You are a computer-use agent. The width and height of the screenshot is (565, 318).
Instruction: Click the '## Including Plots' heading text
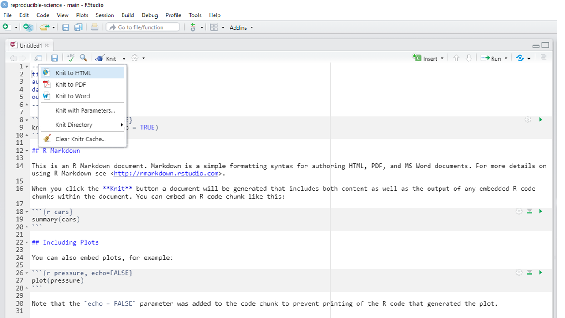point(65,242)
